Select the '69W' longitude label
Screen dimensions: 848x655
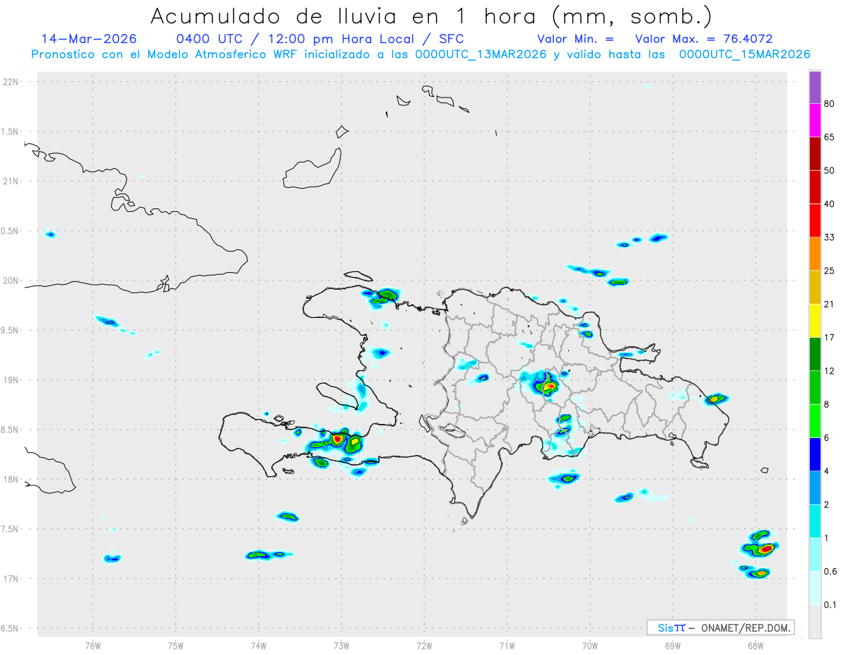pos(673,647)
